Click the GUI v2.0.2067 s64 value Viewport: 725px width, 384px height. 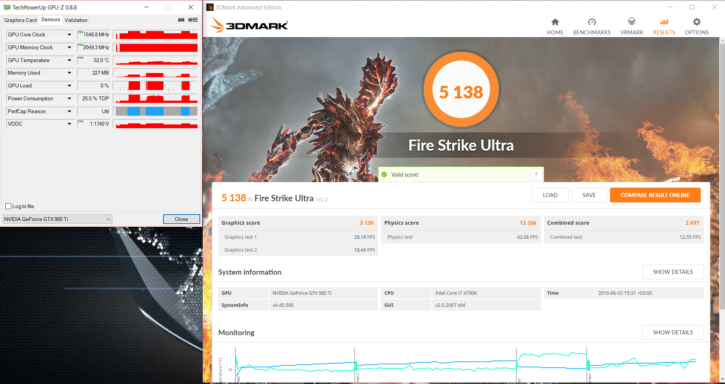tap(486, 305)
